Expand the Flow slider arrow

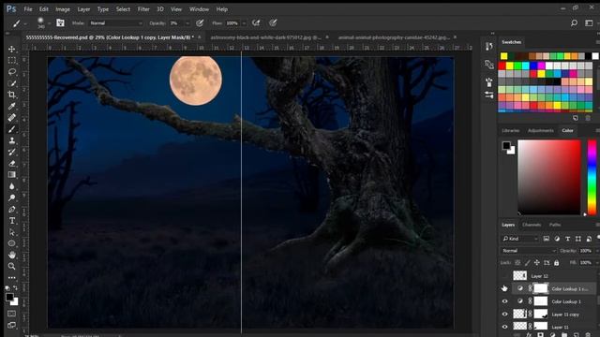[244, 23]
